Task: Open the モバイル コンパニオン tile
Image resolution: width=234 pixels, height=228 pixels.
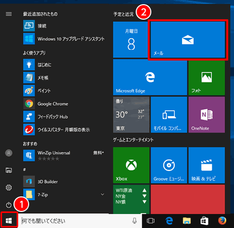Action: tap(169, 115)
